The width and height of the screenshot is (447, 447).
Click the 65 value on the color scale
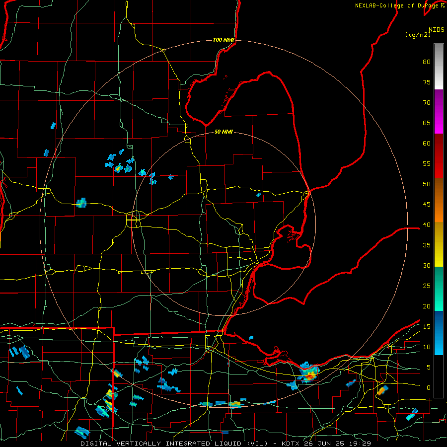tap(427, 123)
